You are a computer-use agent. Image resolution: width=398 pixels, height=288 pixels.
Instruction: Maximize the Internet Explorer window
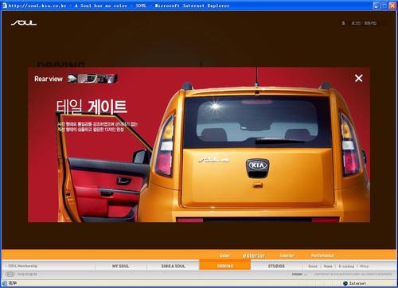coord(384,6)
